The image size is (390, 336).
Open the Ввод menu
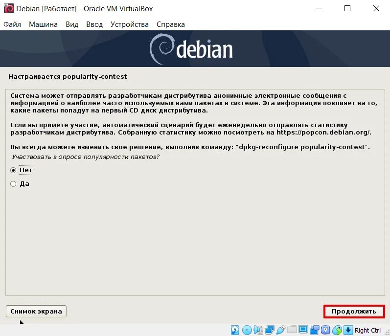coord(94,24)
